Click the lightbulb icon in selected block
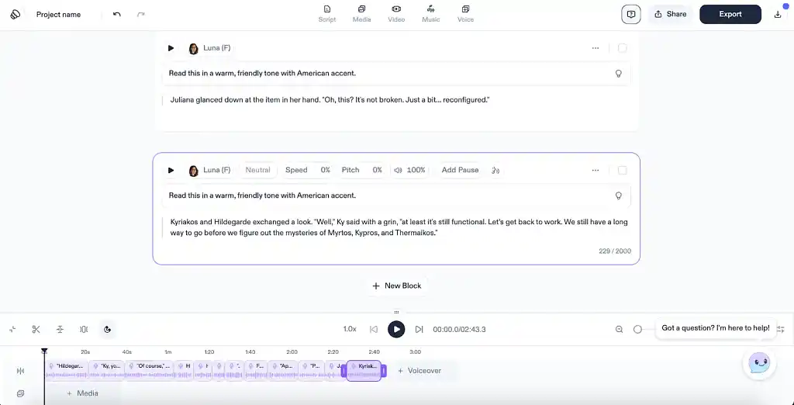The height and width of the screenshot is (405, 794). click(x=618, y=196)
